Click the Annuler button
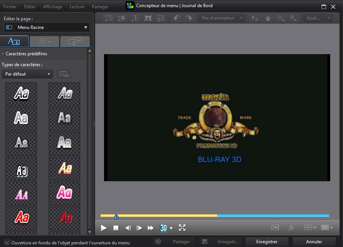Screen dimensions: 343x247 tap(314, 241)
